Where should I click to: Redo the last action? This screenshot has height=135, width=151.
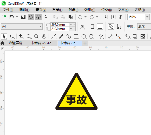click(x=92, y=17)
